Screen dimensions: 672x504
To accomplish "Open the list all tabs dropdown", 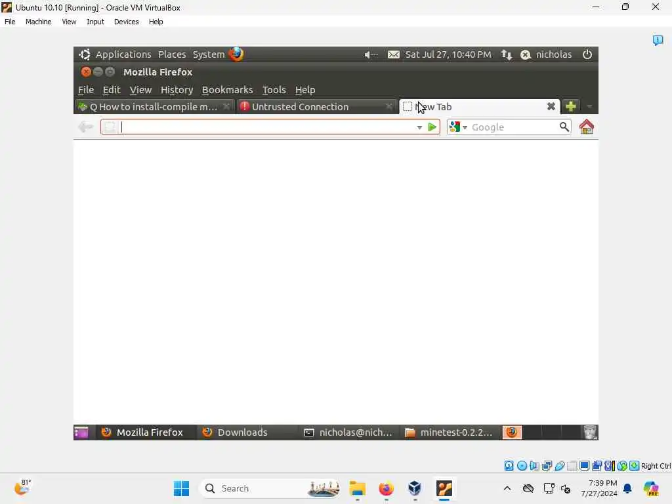I will 589,106.
